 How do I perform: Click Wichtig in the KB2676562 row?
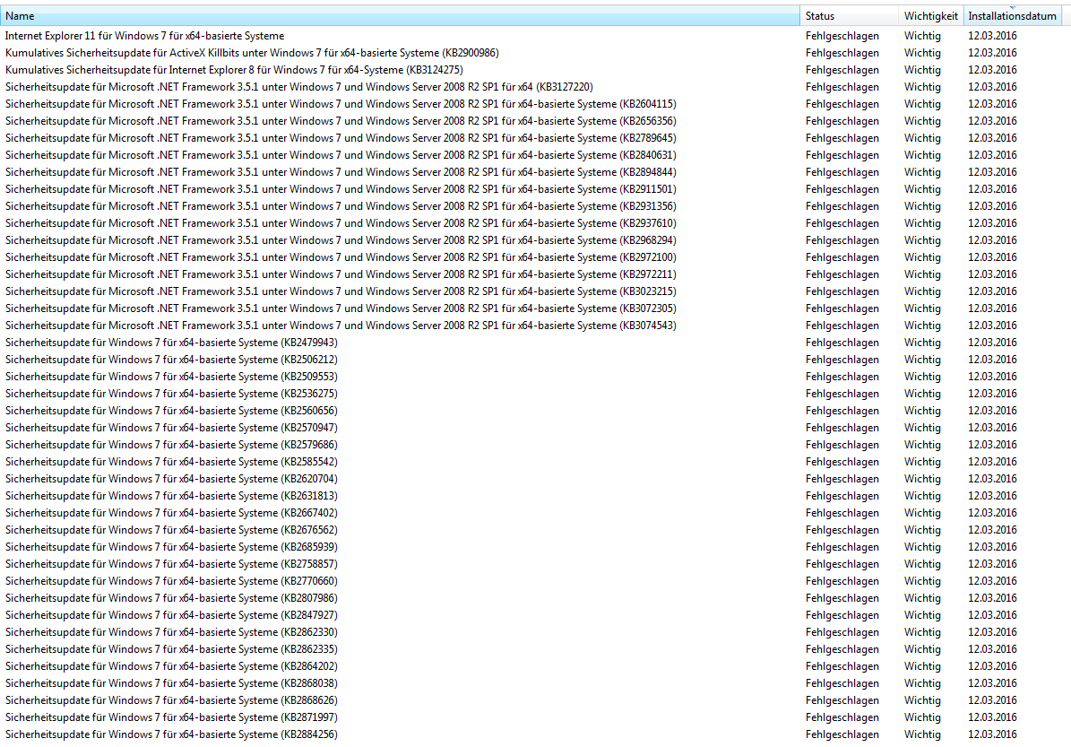click(922, 530)
